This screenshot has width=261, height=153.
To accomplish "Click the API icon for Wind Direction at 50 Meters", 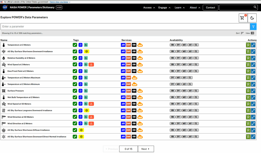I will pyautogui.click(x=123, y=117).
